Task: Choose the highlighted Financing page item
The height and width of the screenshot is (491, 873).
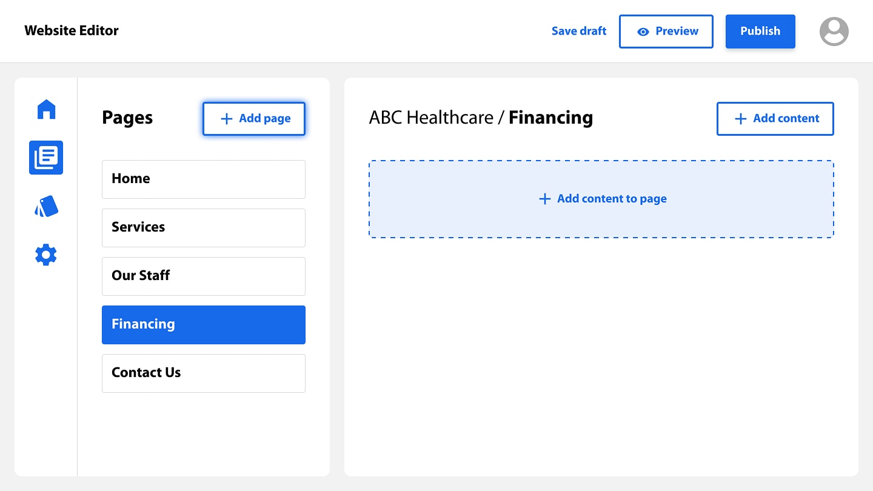Action: tap(203, 324)
